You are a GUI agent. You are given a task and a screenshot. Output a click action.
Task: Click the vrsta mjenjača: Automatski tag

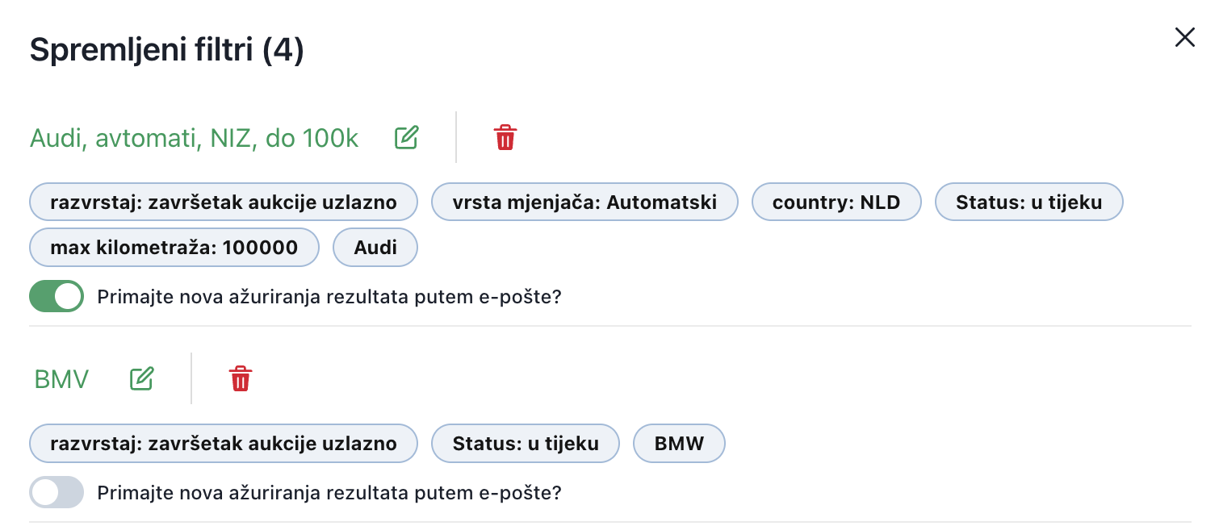[584, 202]
